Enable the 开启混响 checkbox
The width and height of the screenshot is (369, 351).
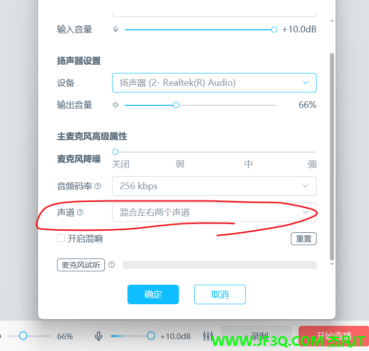click(x=61, y=238)
